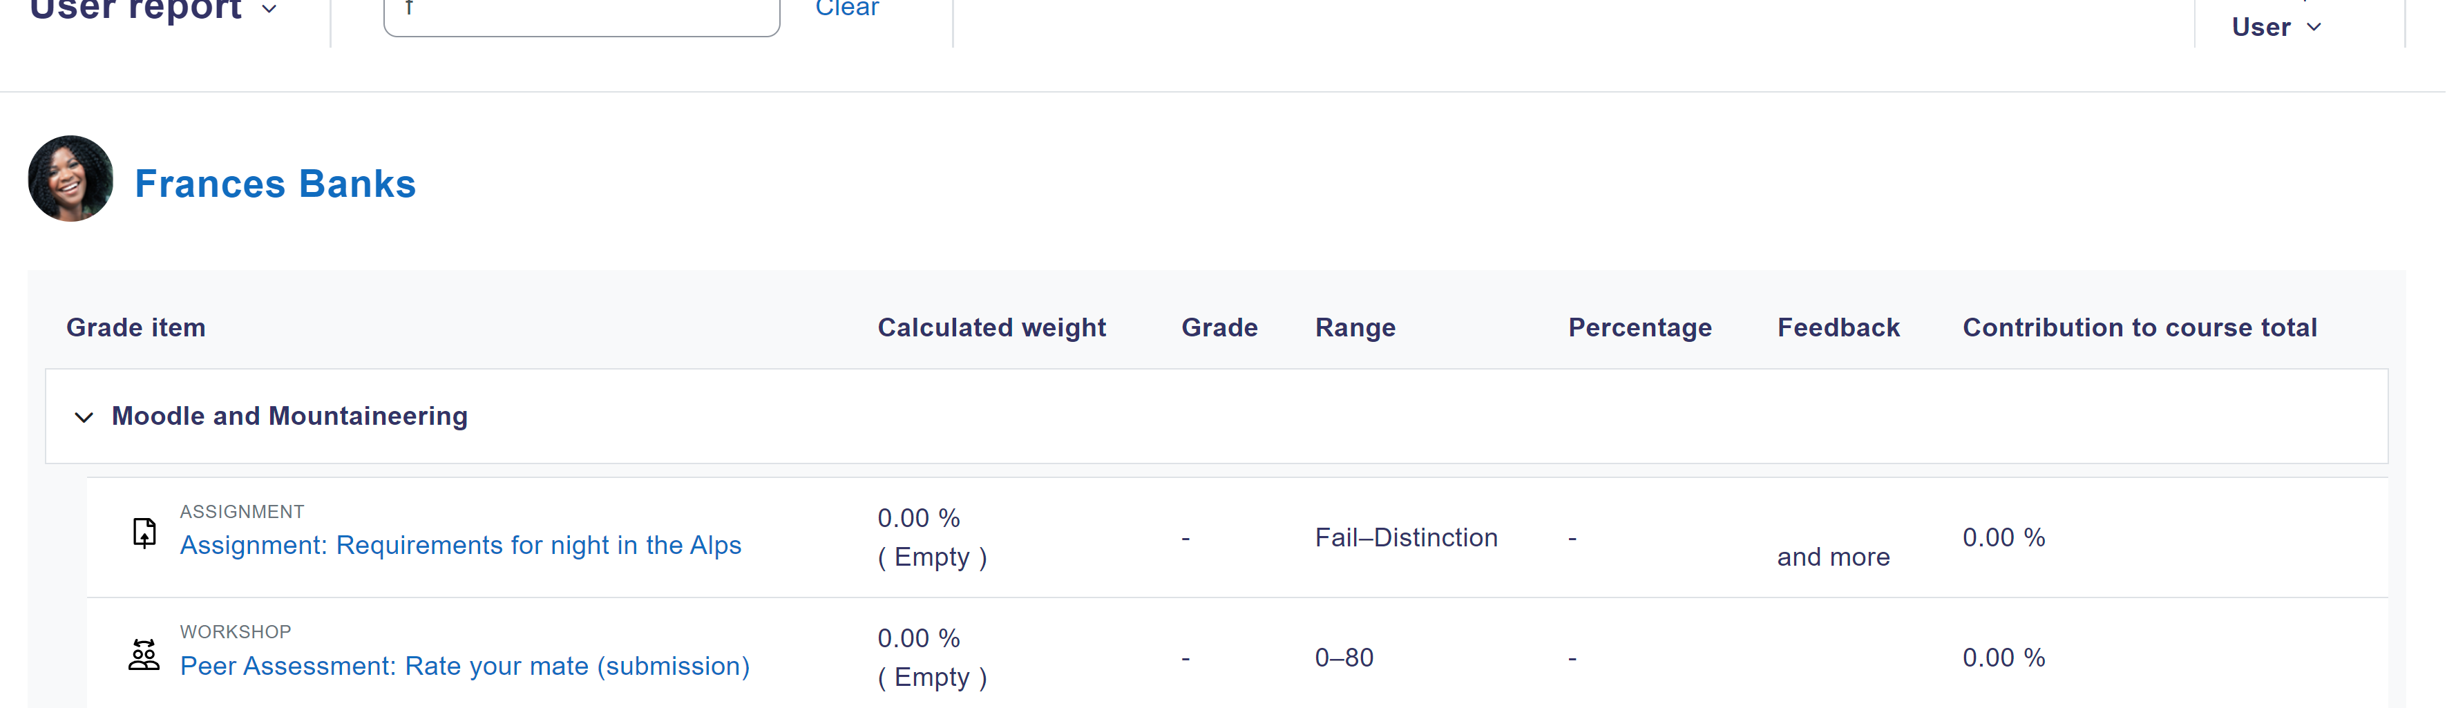Open the User view mode dropdown
2447x708 pixels.
point(2277,27)
